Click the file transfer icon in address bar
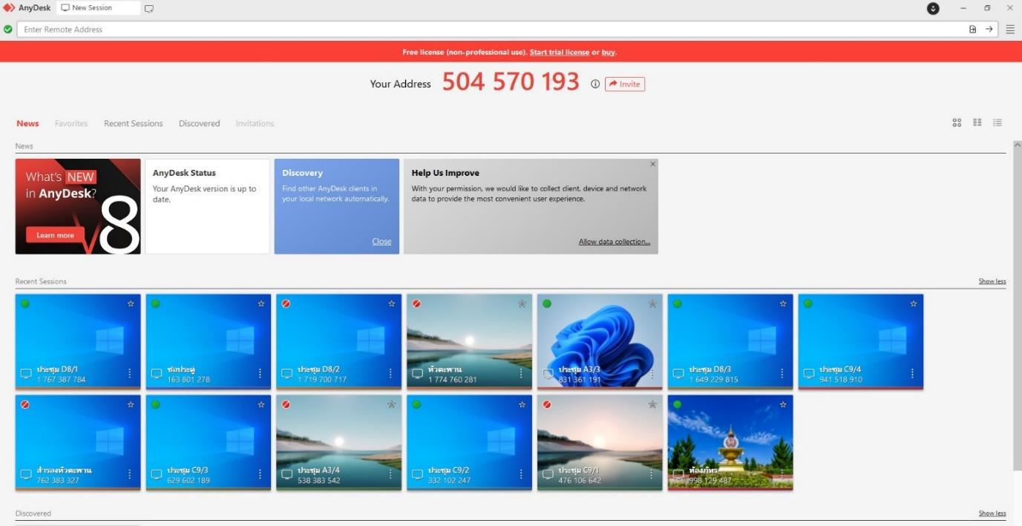Image resolution: width=1022 pixels, height=526 pixels. pyautogui.click(x=972, y=29)
